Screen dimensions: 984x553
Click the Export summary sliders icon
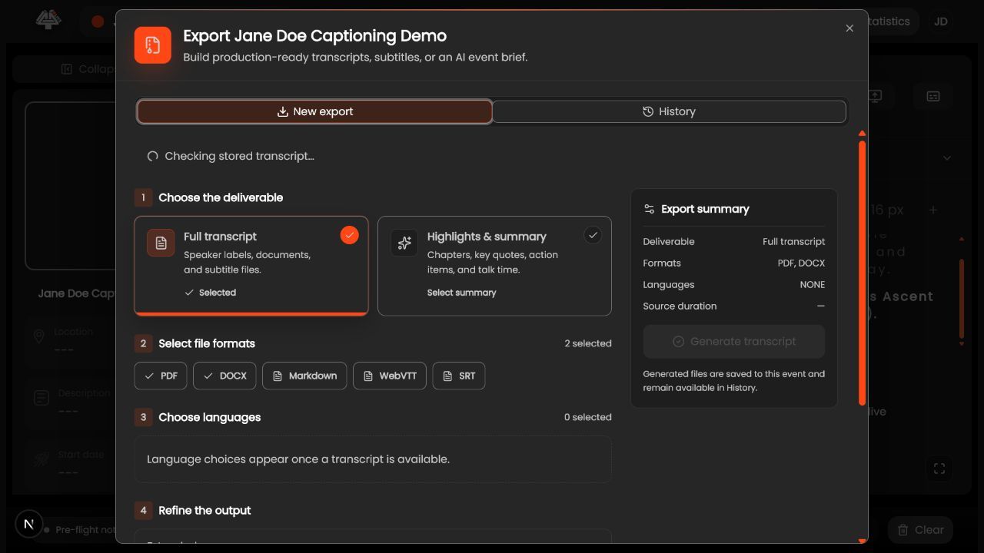tap(650, 209)
